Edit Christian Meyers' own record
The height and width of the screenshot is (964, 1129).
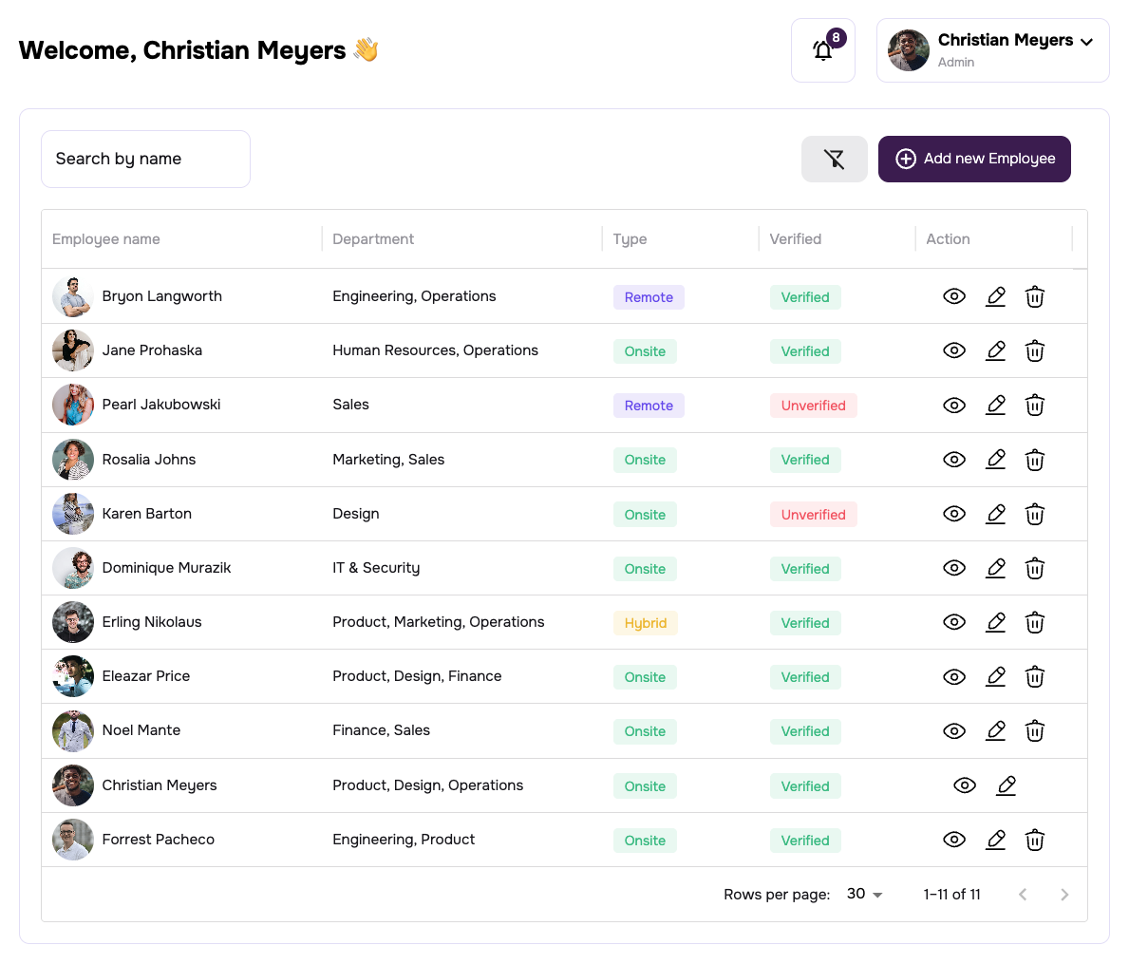pos(1006,785)
